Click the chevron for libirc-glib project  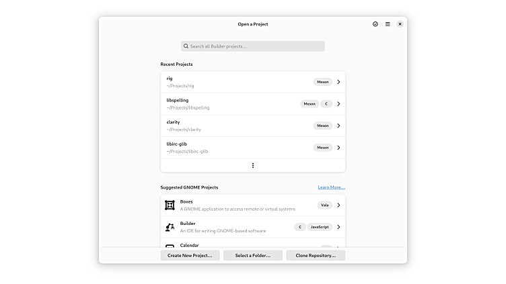pyautogui.click(x=338, y=148)
